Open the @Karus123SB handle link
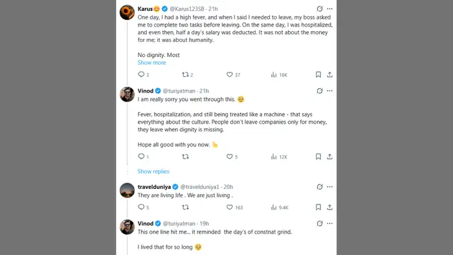The width and height of the screenshot is (453, 255). point(187,9)
